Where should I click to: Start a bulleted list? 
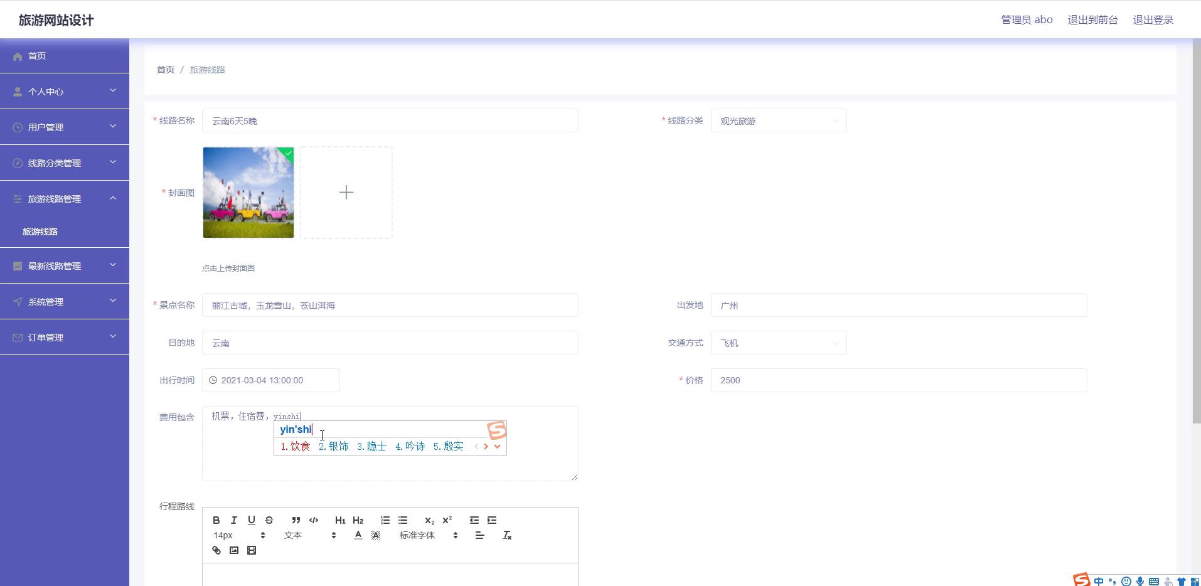[403, 520]
